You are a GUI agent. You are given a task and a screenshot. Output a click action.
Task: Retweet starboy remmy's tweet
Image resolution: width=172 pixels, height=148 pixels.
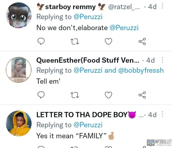(75, 41)
